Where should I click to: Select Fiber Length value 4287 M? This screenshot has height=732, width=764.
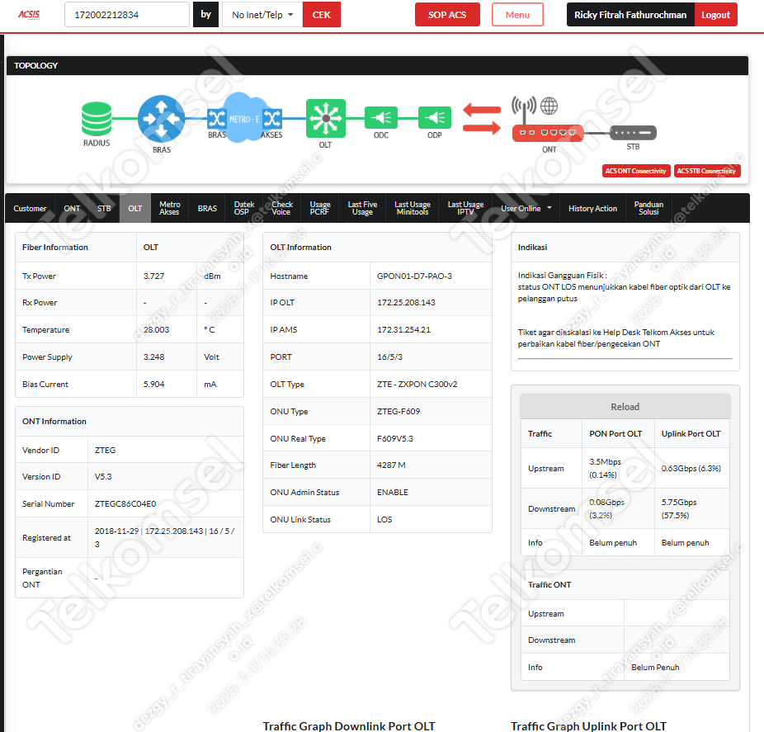(x=391, y=465)
